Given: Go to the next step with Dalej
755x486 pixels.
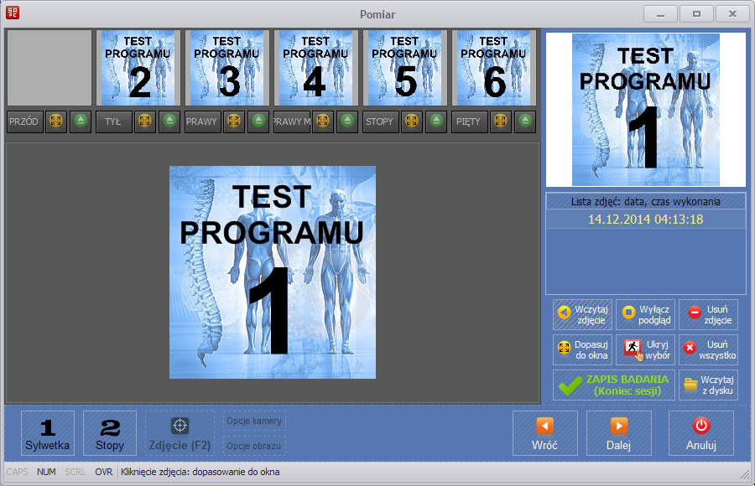Looking at the screenshot, I should (x=618, y=433).
